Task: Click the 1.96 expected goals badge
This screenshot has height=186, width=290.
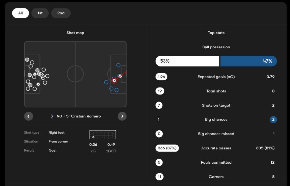Action: [x=161, y=77]
